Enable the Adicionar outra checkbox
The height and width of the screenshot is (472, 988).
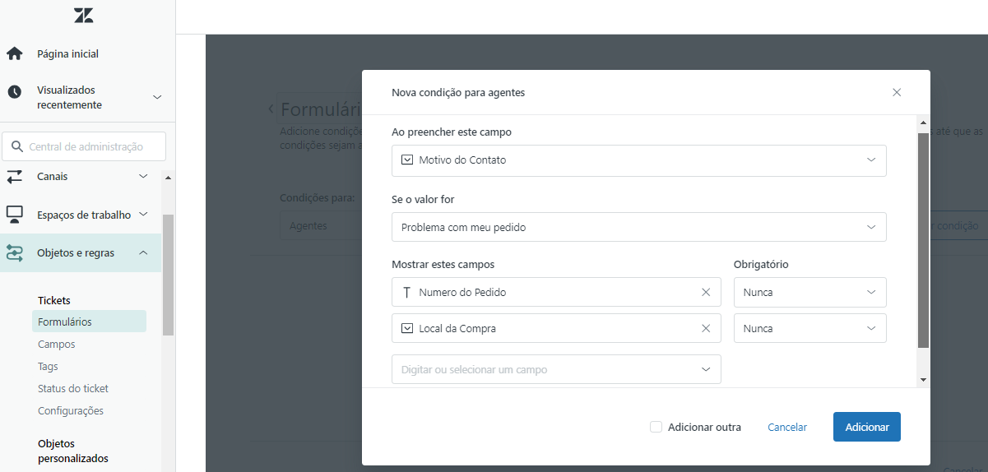coord(656,427)
